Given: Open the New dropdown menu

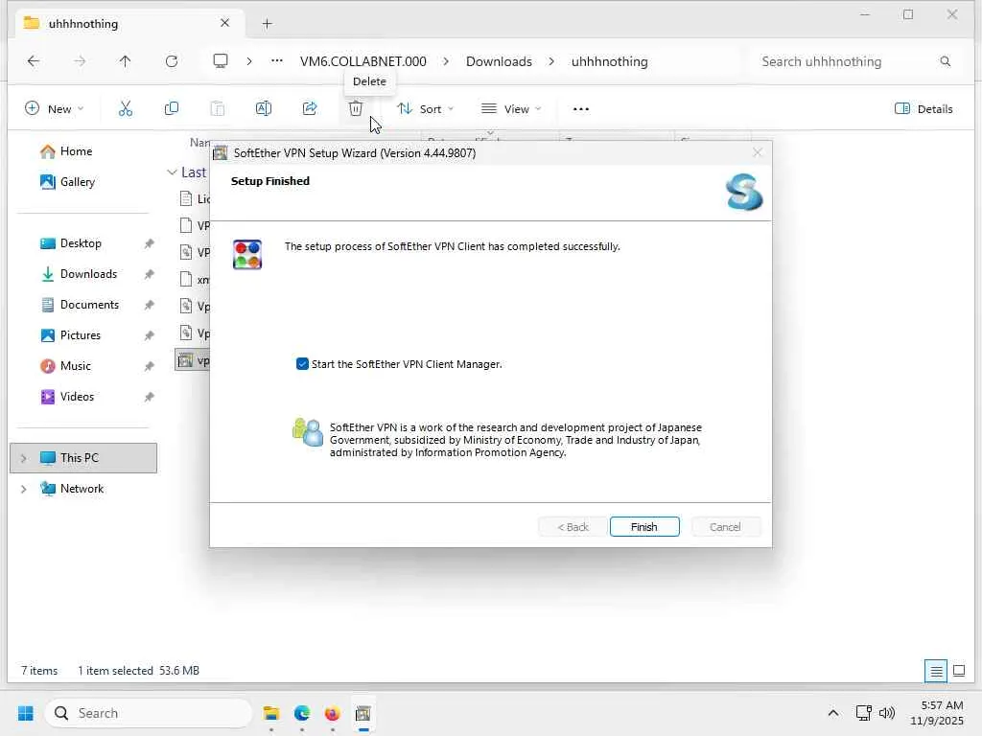Looking at the screenshot, I should [54, 109].
